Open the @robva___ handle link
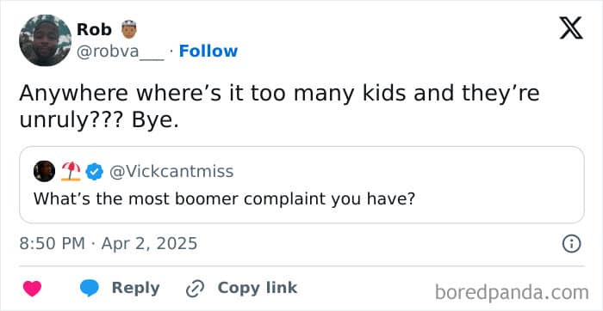Screen dimensions: 603x311 (121, 52)
